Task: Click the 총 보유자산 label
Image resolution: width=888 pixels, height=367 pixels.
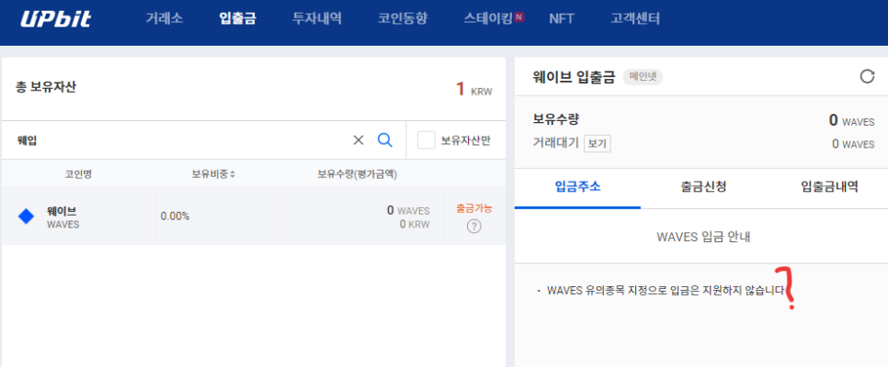Action: pyautogui.click(x=45, y=88)
